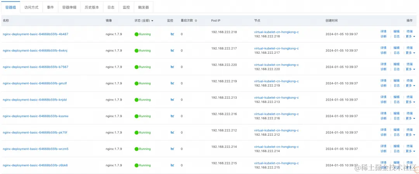Open monitoring chart for pod gmzlf
419x174 pixels.
pos(172,83)
